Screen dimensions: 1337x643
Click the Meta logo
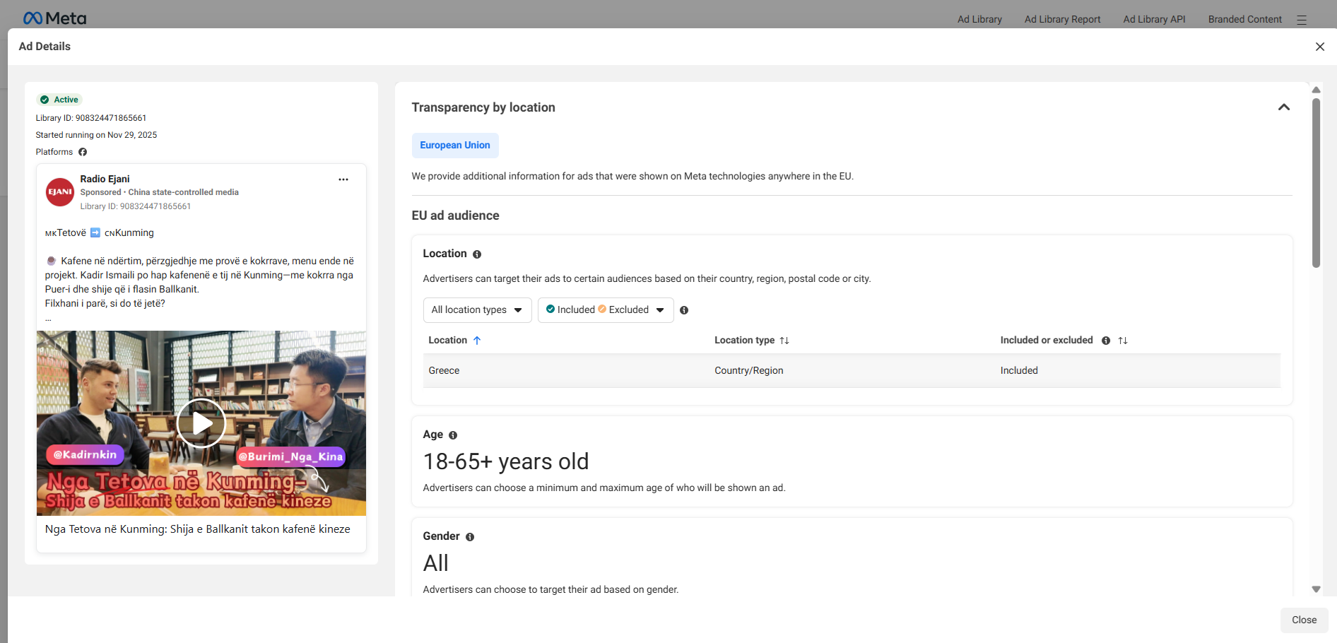coord(54,18)
